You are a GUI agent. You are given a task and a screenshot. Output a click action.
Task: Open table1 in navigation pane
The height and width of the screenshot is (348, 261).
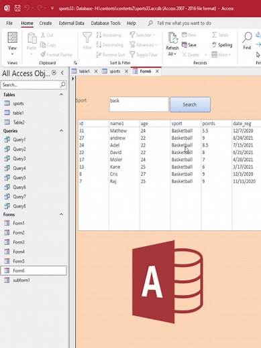pyautogui.click(x=18, y=113)
